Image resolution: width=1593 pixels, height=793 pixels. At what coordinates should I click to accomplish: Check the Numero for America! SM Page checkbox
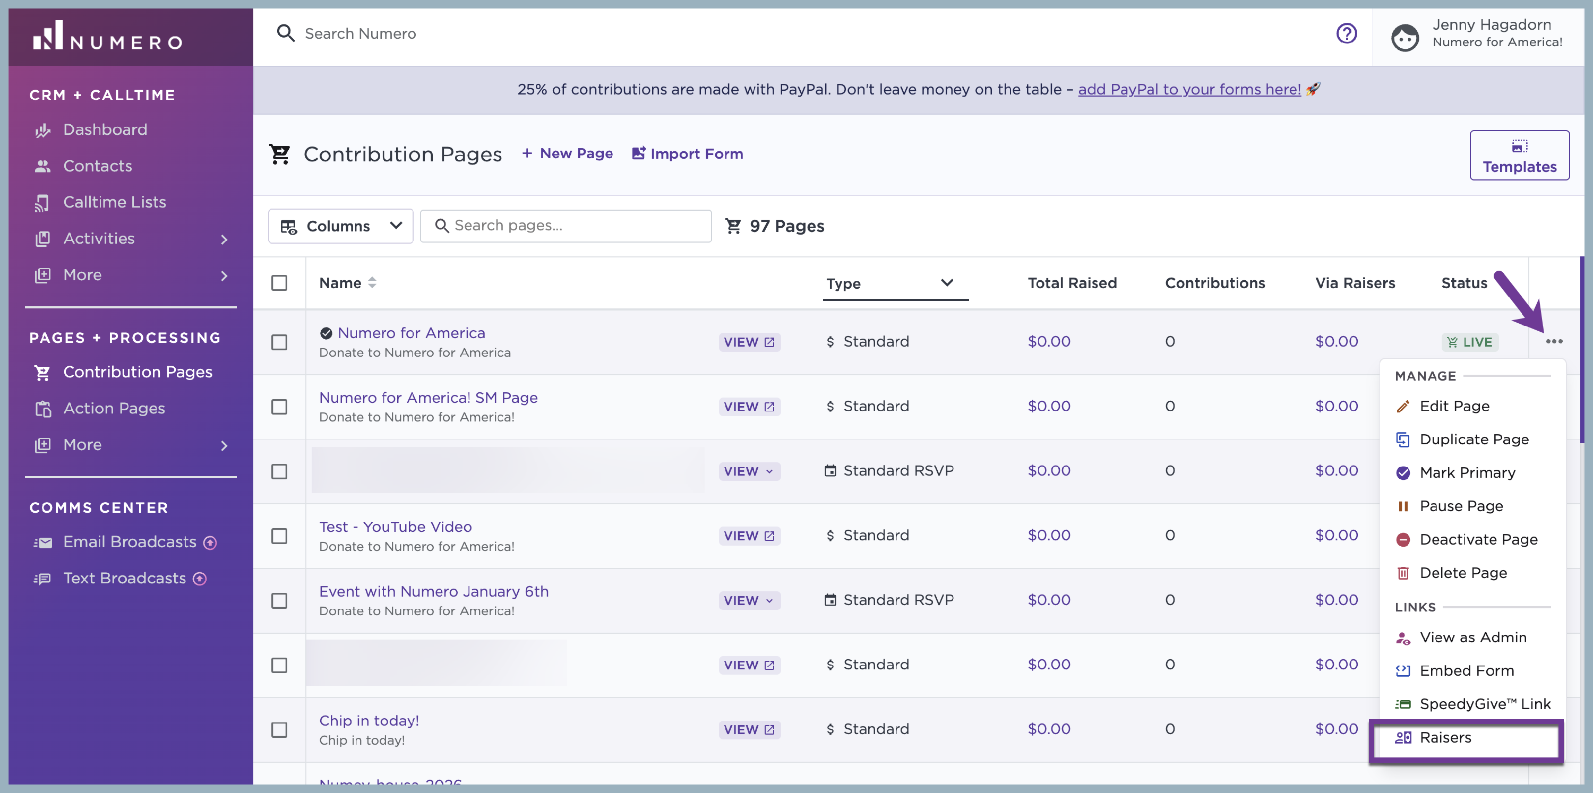tap(279, 407)
